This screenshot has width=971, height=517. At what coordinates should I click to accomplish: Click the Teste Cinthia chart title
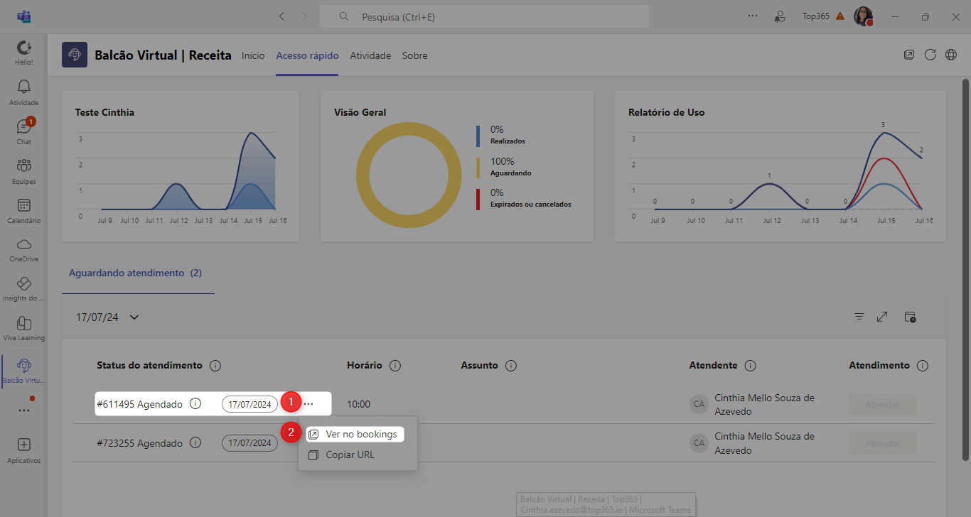104,112
